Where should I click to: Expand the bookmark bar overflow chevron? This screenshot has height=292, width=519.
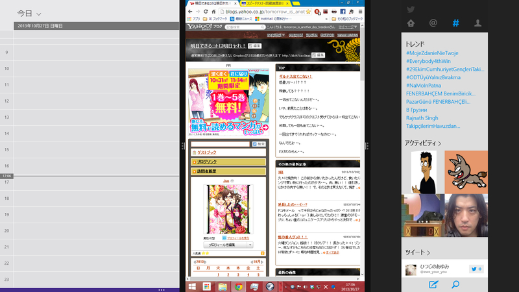point(327,19)
